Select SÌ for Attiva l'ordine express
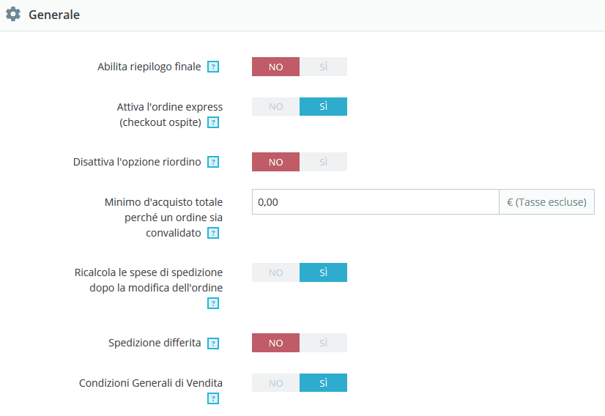This screenshot has width=605, height=416. point(323,107)
